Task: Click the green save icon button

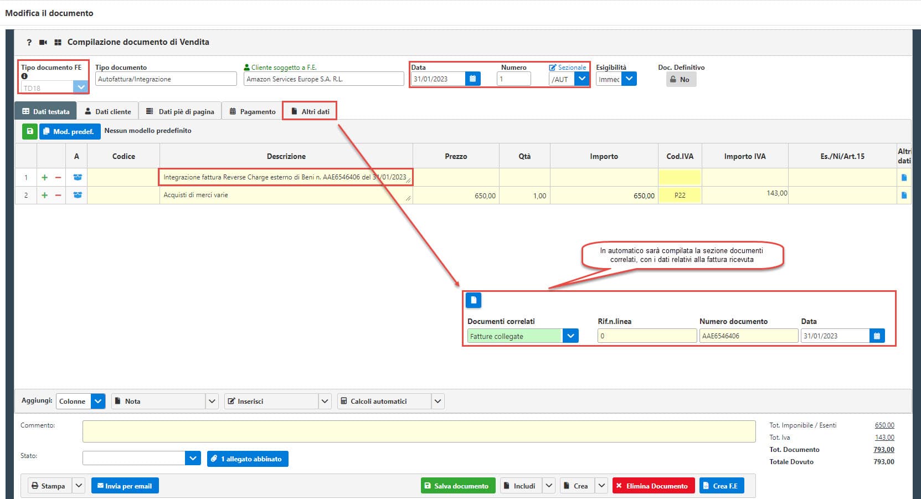Action: click(x=30, y=131)
